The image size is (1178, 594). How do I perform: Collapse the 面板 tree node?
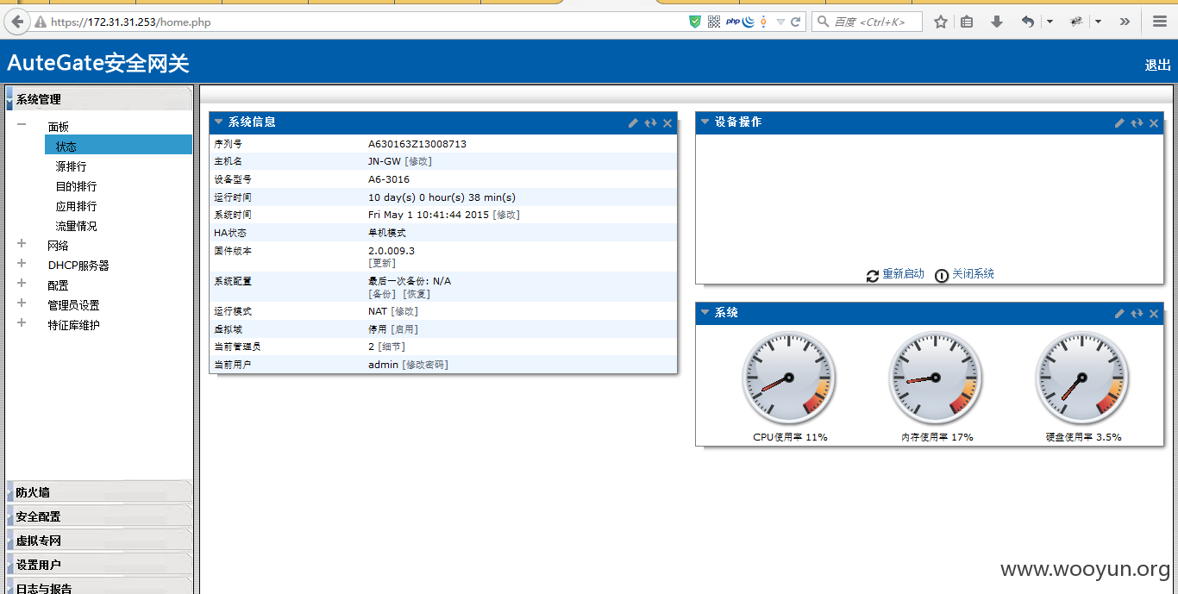[x=22, y=125]
